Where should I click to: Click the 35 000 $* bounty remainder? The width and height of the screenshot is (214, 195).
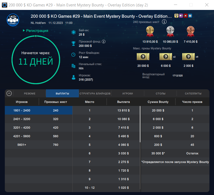[x=158, y=153]
